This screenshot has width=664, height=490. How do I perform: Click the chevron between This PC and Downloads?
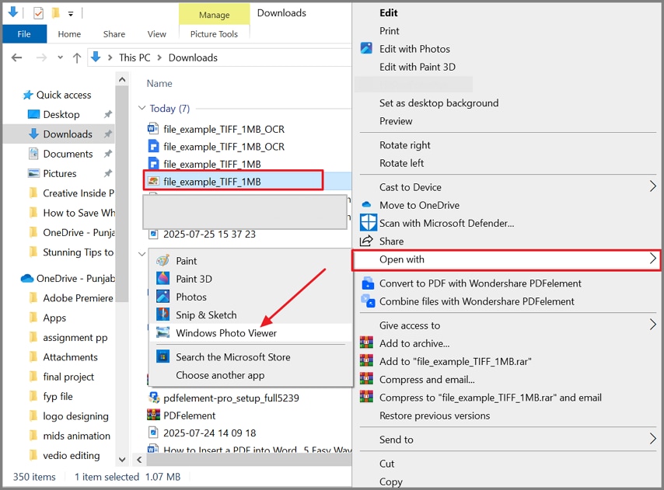coord(159,57)
